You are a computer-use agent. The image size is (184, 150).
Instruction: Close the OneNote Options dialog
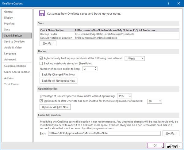(x=178, y=3)
